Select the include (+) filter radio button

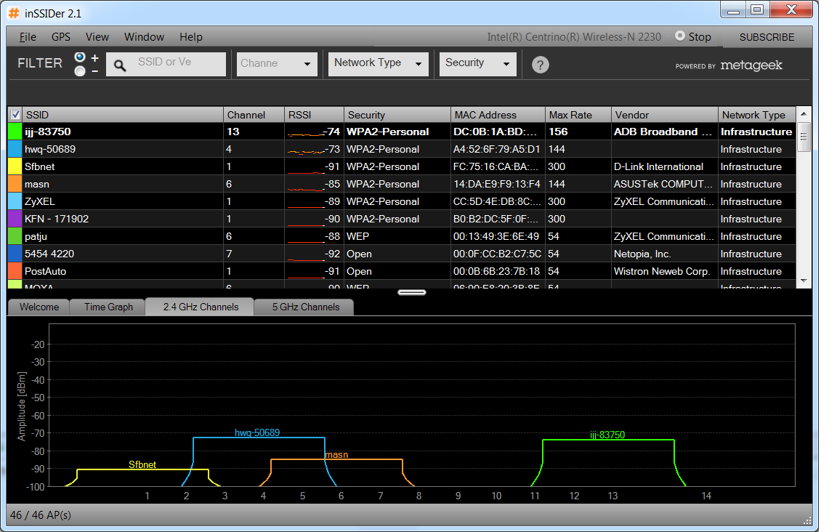tap(80, 57)
